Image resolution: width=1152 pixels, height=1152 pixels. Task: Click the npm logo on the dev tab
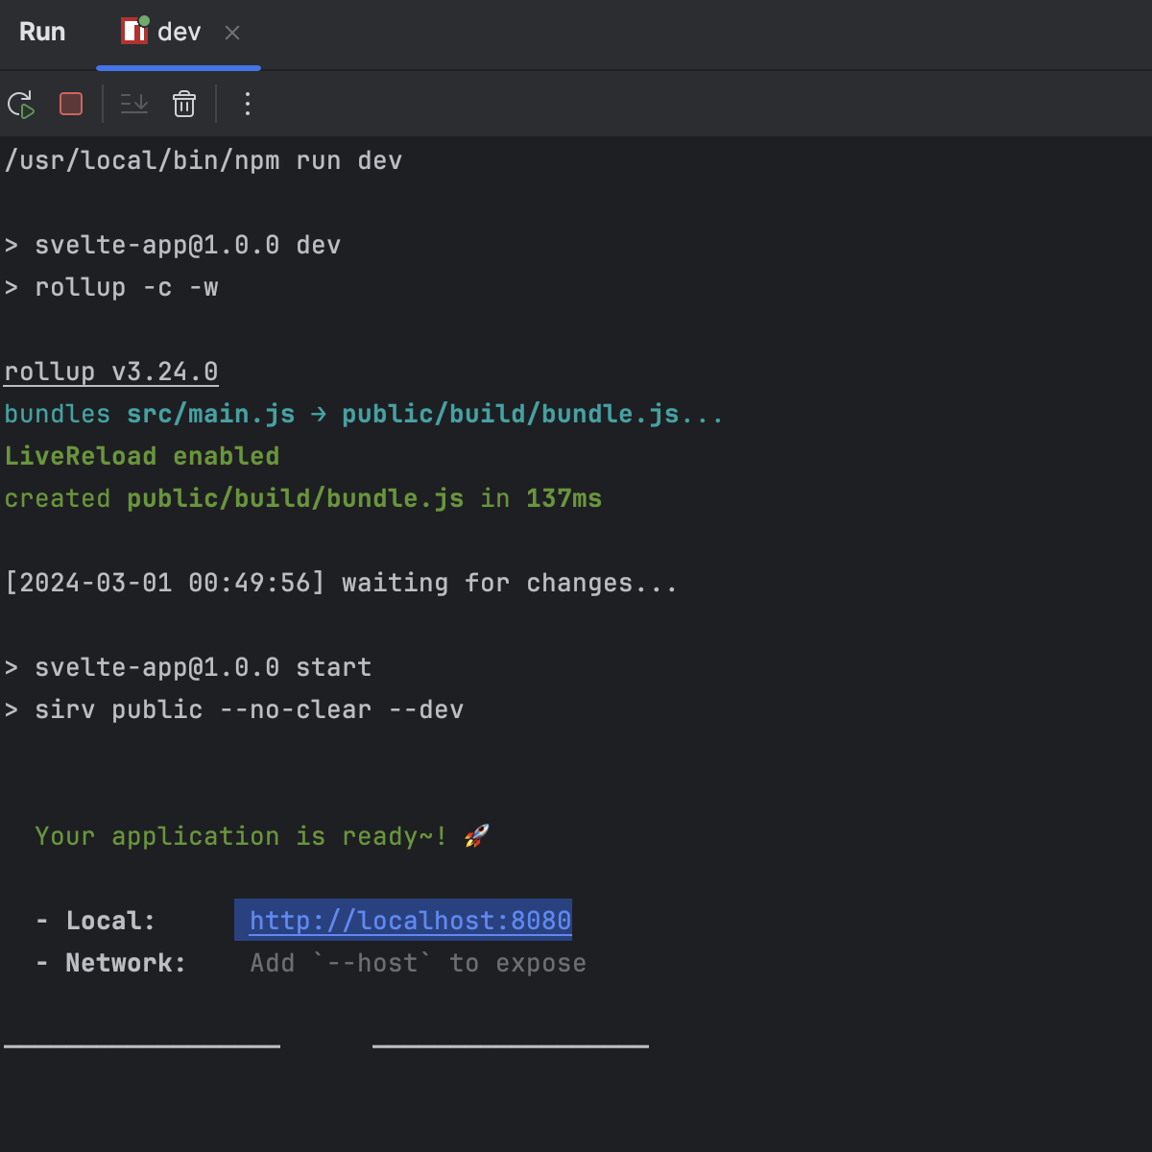click(134, 32)
